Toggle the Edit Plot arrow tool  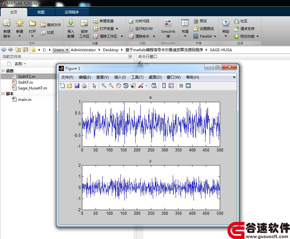click(94, 86)
